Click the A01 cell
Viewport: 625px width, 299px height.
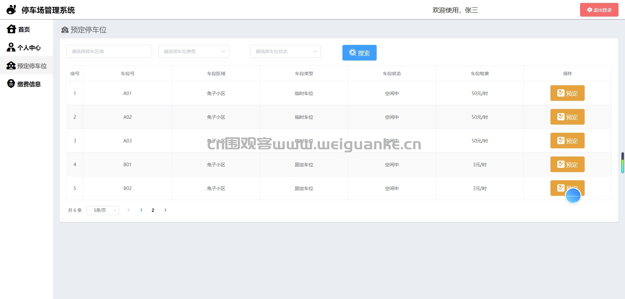tap(128, 93)
